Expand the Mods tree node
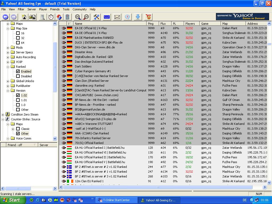 (x=8, y=48)
